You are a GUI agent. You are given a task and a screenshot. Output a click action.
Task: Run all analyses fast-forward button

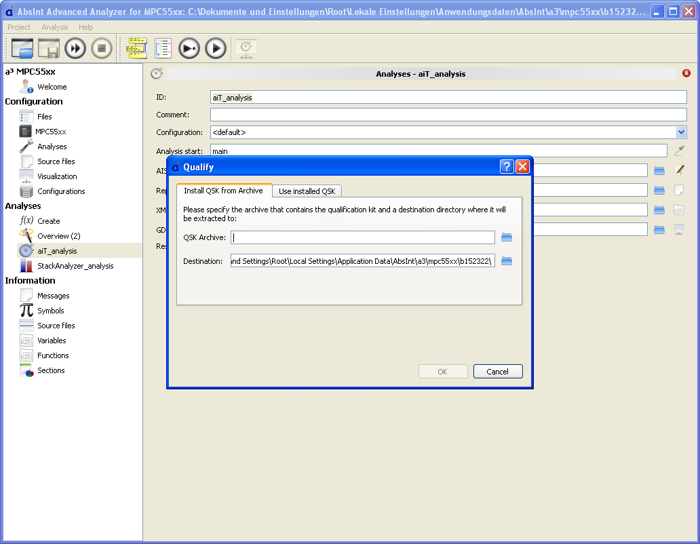[75, 48]
